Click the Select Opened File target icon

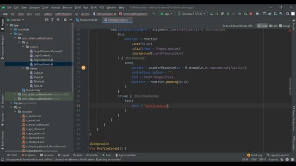pyautogui.click(x=47, y=20)
